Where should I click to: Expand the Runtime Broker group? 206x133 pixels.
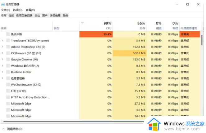[2, 72]
